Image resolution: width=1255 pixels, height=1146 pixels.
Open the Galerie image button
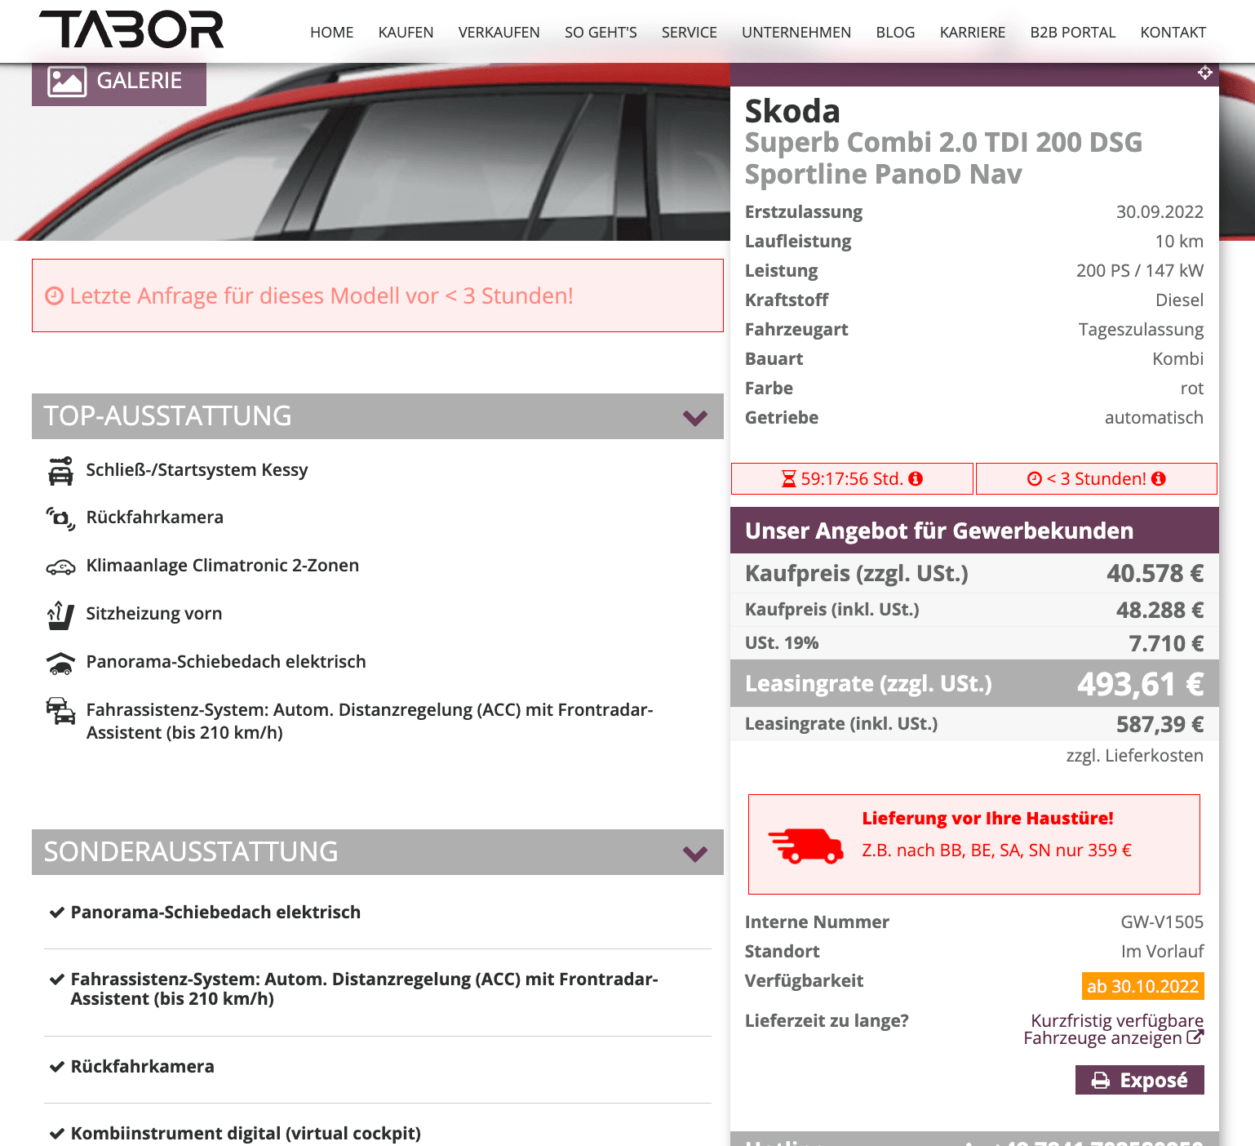pos(119,82)
